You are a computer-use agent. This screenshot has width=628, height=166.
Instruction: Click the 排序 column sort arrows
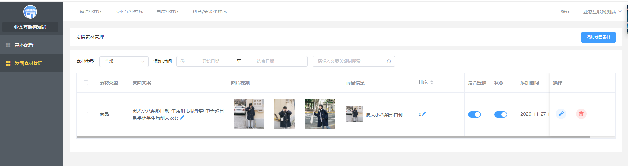pyautogui.click(x=432, y=82)
